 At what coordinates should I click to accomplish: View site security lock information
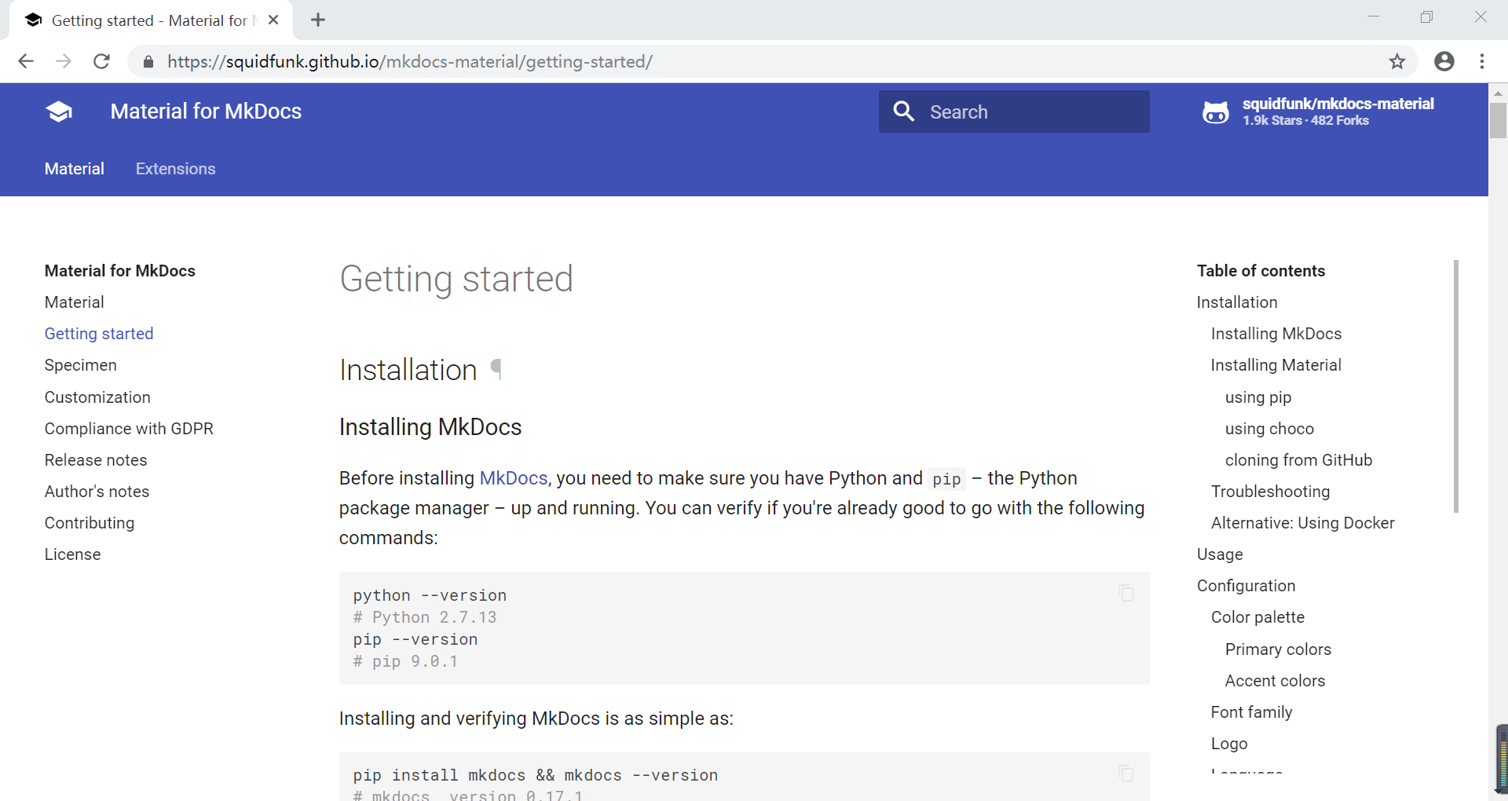148,61
